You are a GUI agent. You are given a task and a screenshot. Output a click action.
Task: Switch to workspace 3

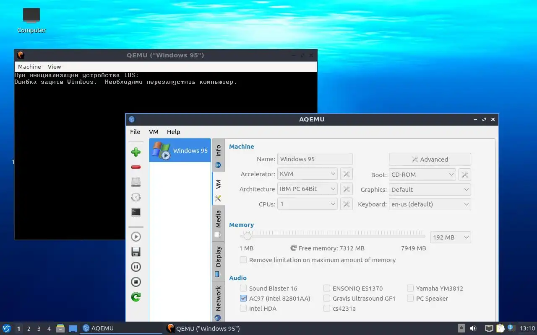39,329
